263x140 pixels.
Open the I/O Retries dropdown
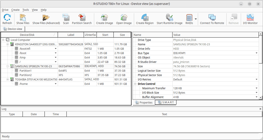256,79
